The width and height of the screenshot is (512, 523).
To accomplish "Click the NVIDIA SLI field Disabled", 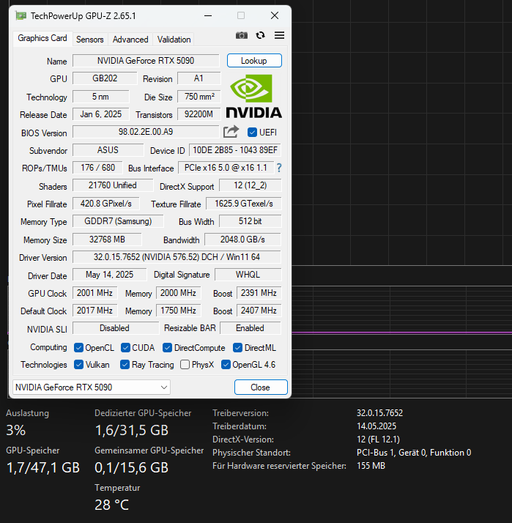I will [116, 328].
